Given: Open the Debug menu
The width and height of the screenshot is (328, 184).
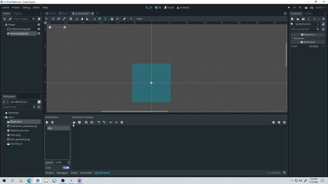Looking at the screenshot, I should point(26,8).
